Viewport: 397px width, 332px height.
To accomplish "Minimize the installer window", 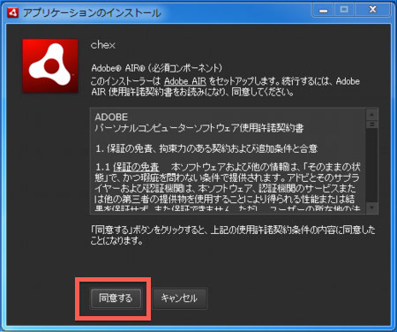I will (324, 11).
